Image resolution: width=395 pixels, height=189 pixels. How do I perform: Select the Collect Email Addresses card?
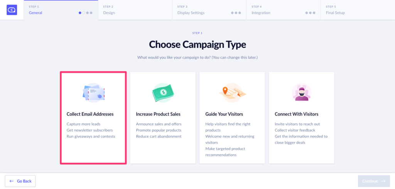(93, 118)
